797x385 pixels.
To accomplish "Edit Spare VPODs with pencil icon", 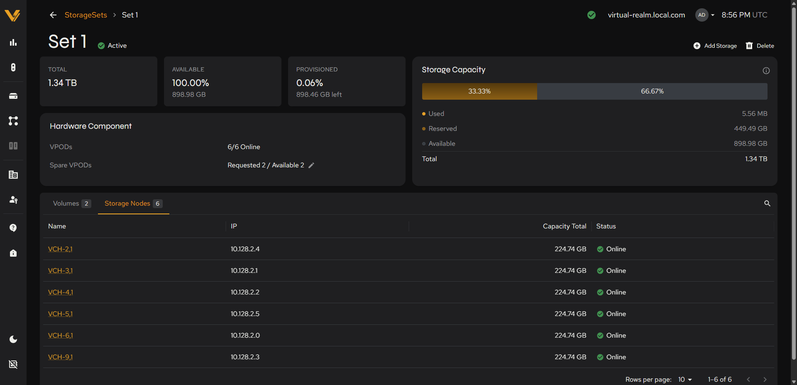I will coord(311,165).
